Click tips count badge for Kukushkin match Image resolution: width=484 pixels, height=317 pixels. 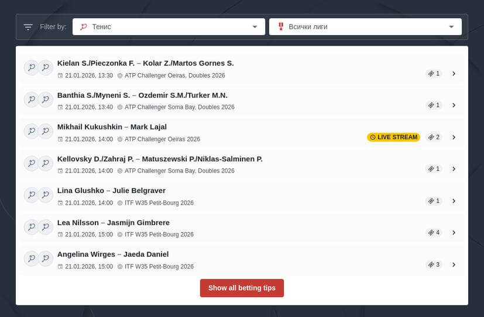click(x=434, y=137)
